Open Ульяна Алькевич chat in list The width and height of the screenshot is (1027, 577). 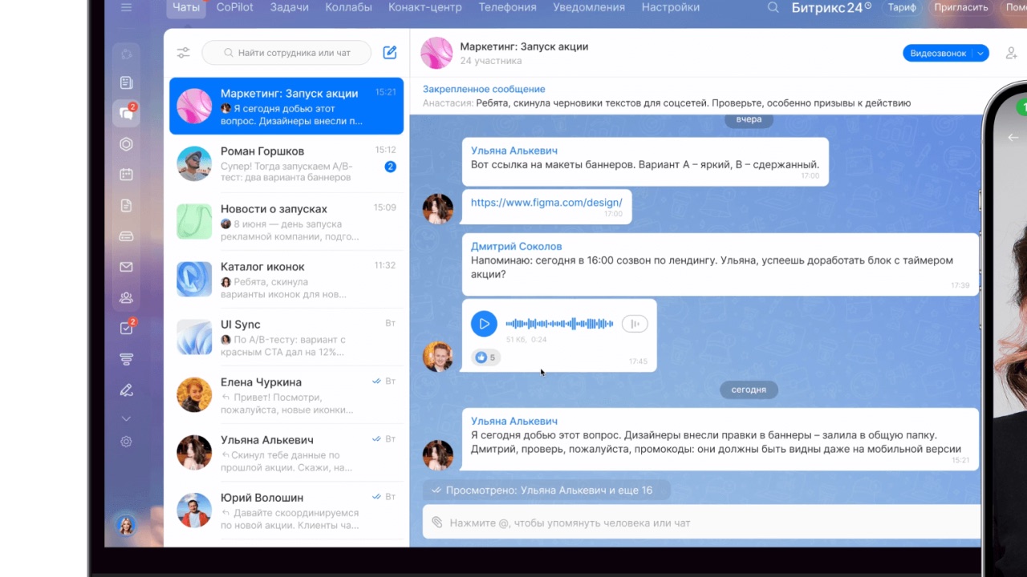coord(286,452)
